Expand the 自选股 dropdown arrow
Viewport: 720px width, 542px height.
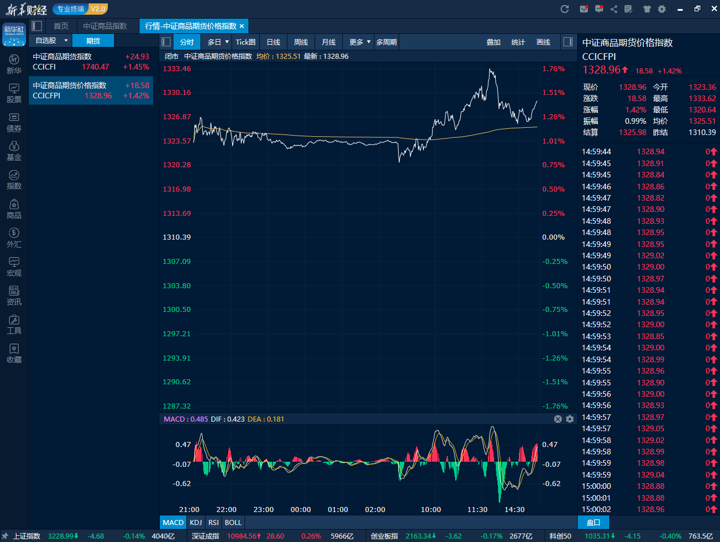click(66, 41)
